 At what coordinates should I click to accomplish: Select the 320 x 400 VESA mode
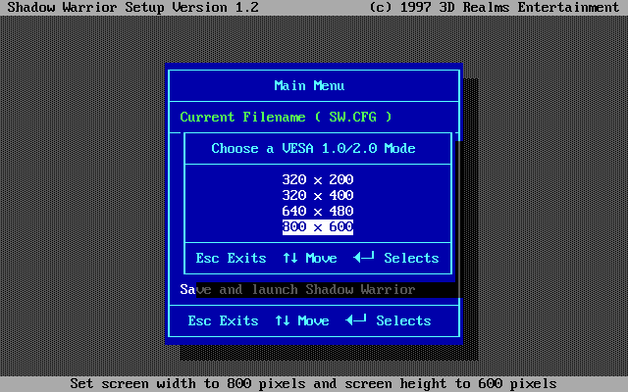coord(318,195)
